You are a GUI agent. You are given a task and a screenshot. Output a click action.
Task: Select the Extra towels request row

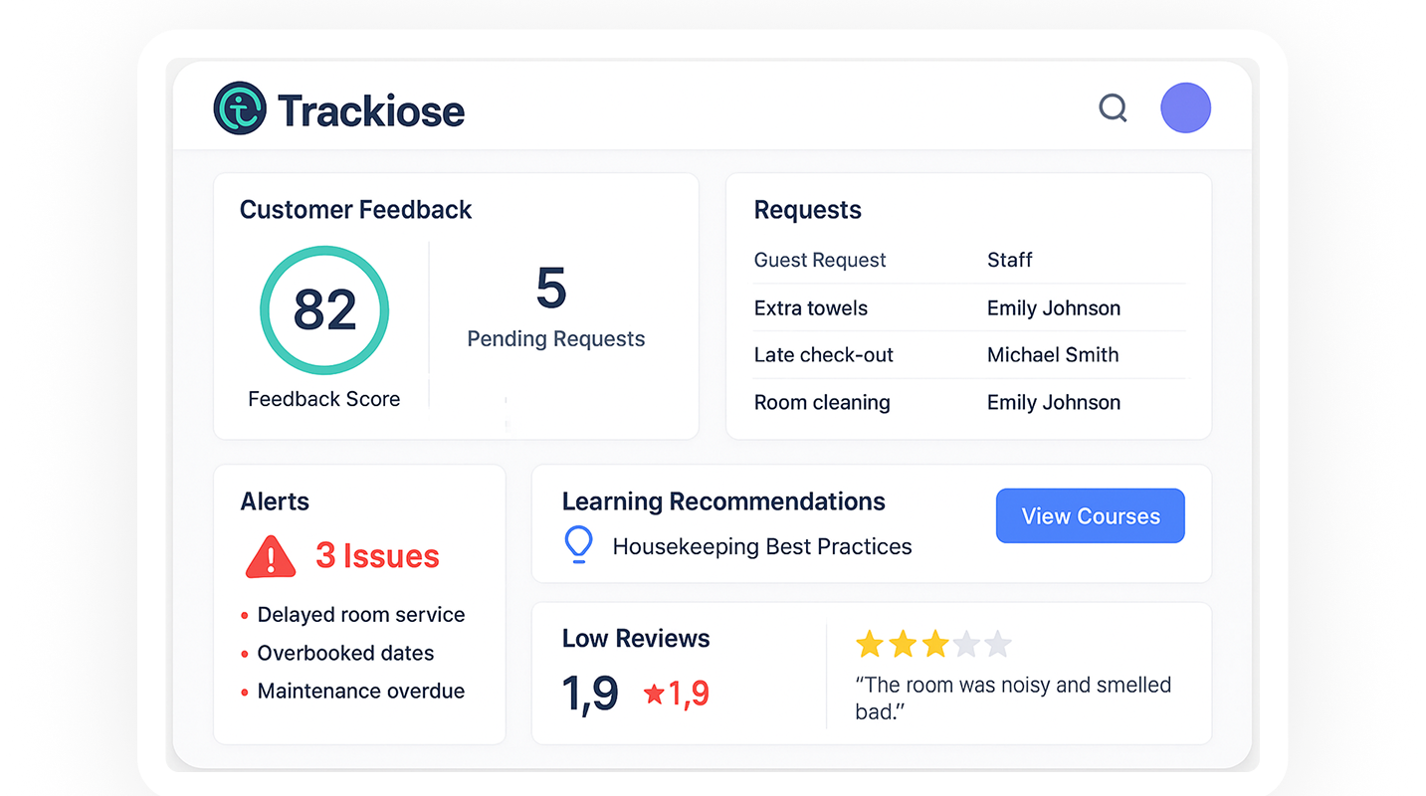coord(811,308)
